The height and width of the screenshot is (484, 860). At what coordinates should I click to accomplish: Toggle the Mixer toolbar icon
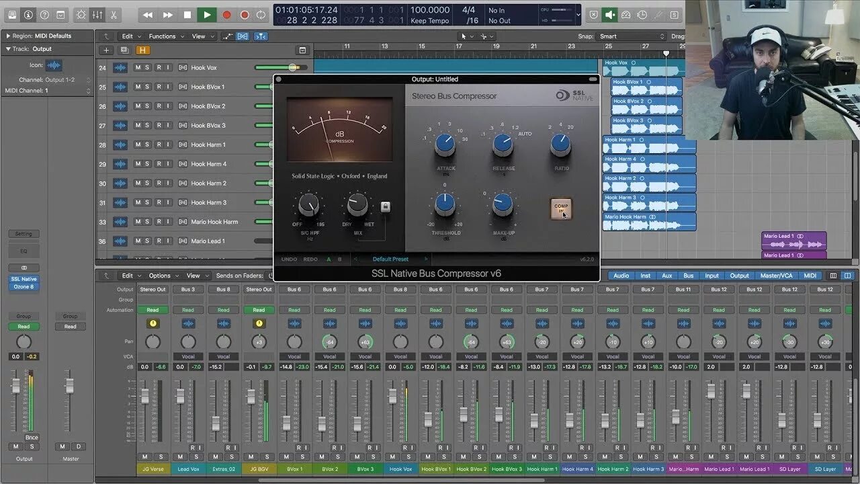(97, 14)
